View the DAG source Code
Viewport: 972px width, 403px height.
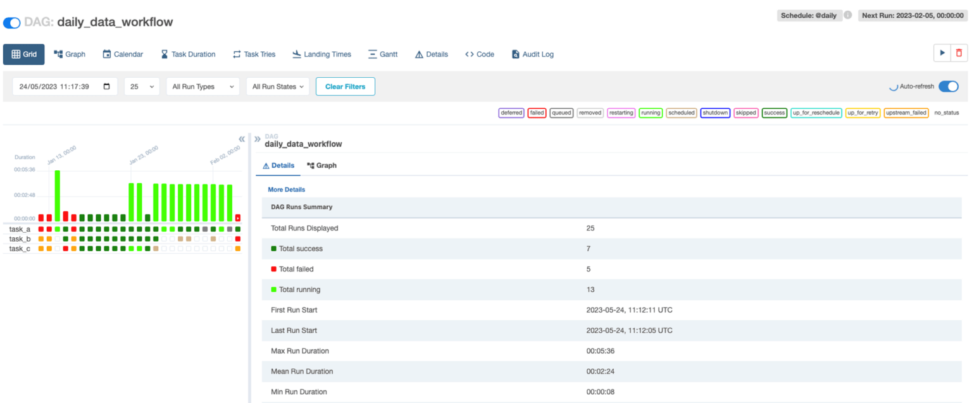click(479, 54)
